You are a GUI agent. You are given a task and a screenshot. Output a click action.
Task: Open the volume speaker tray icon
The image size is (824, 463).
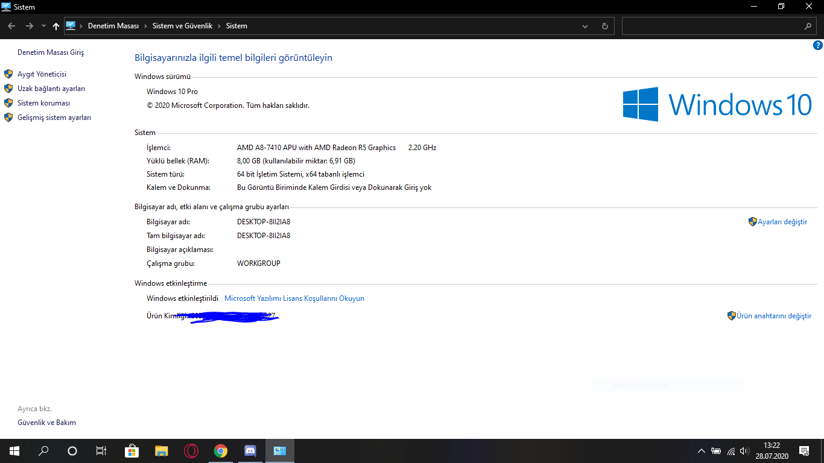coord(744,451)
